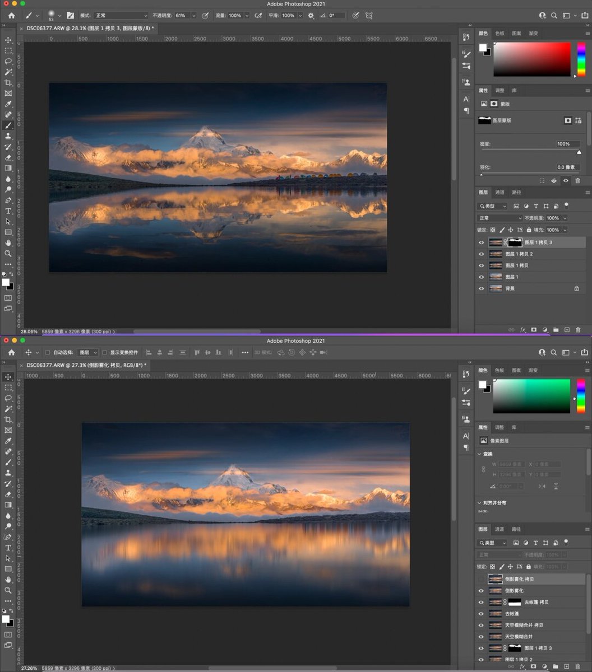
Task: Click the three-dots more options icon in the Move options bar
Action: [245, 352]
